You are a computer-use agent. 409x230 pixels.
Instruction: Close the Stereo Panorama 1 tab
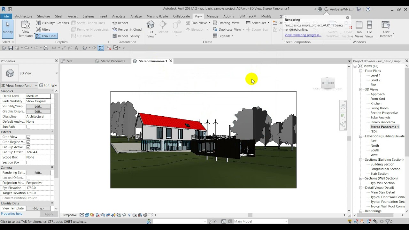pyautogui.click(x=171, y=61)
